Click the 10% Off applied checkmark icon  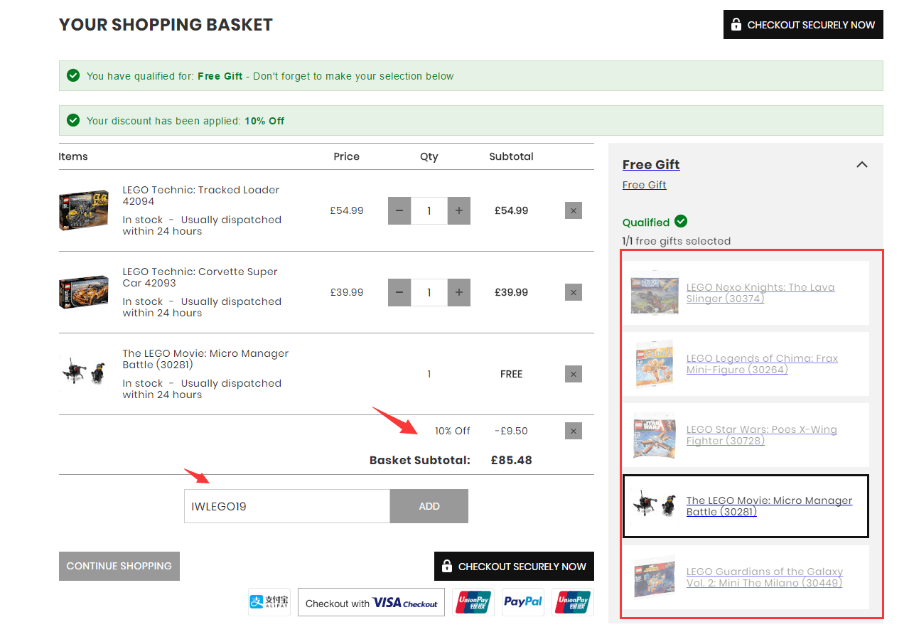point(73,120)
